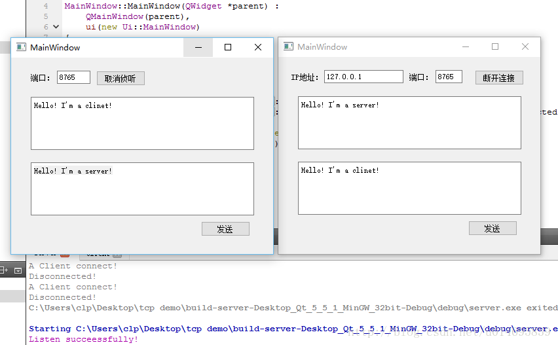This screenshot has height=345, width=558.
Task: Click the client's lower message box
Action: [x=409, y=188]
